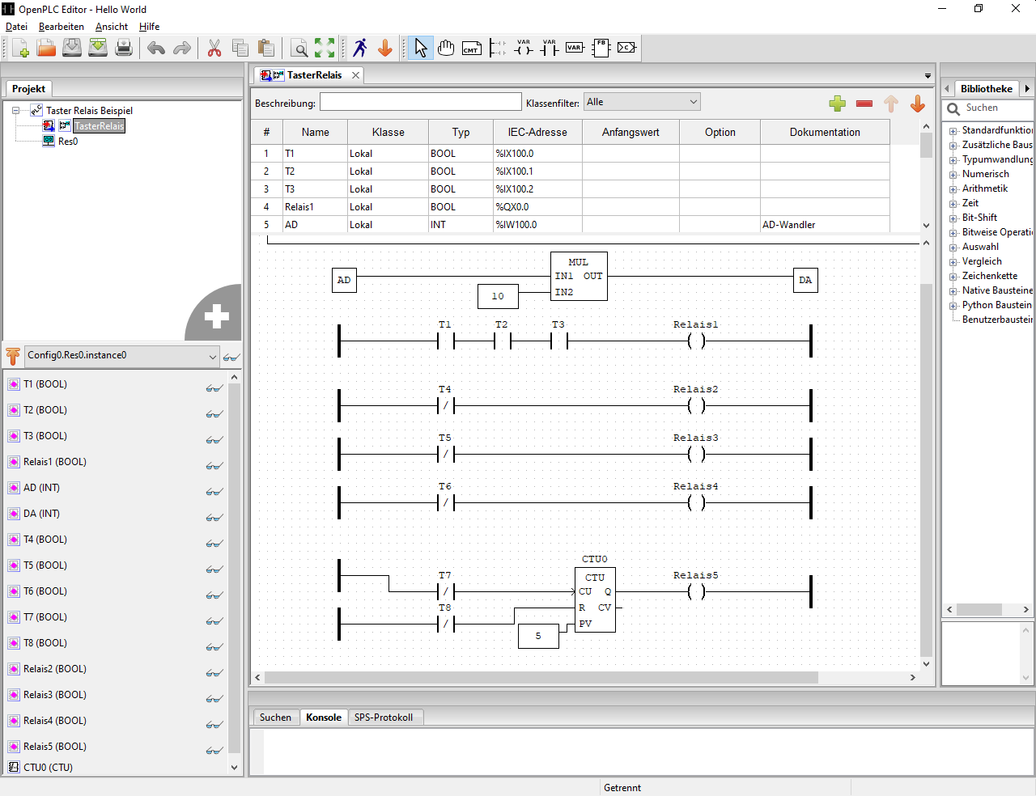Add a Function Block using the FB tool
This screenshot has width=1036, height=796.
click(601, 48)
